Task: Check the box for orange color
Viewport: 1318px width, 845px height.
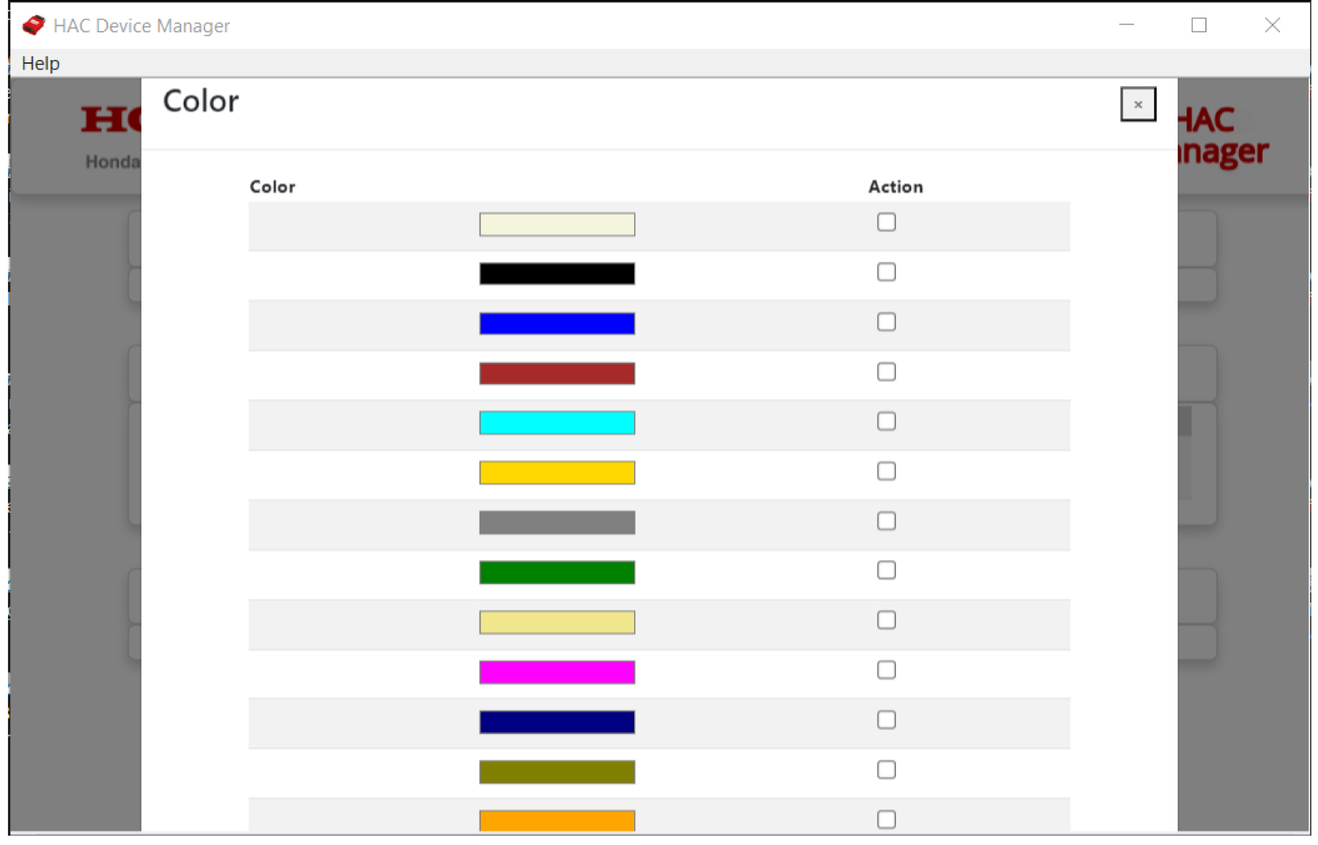Action: pos(886,819)
